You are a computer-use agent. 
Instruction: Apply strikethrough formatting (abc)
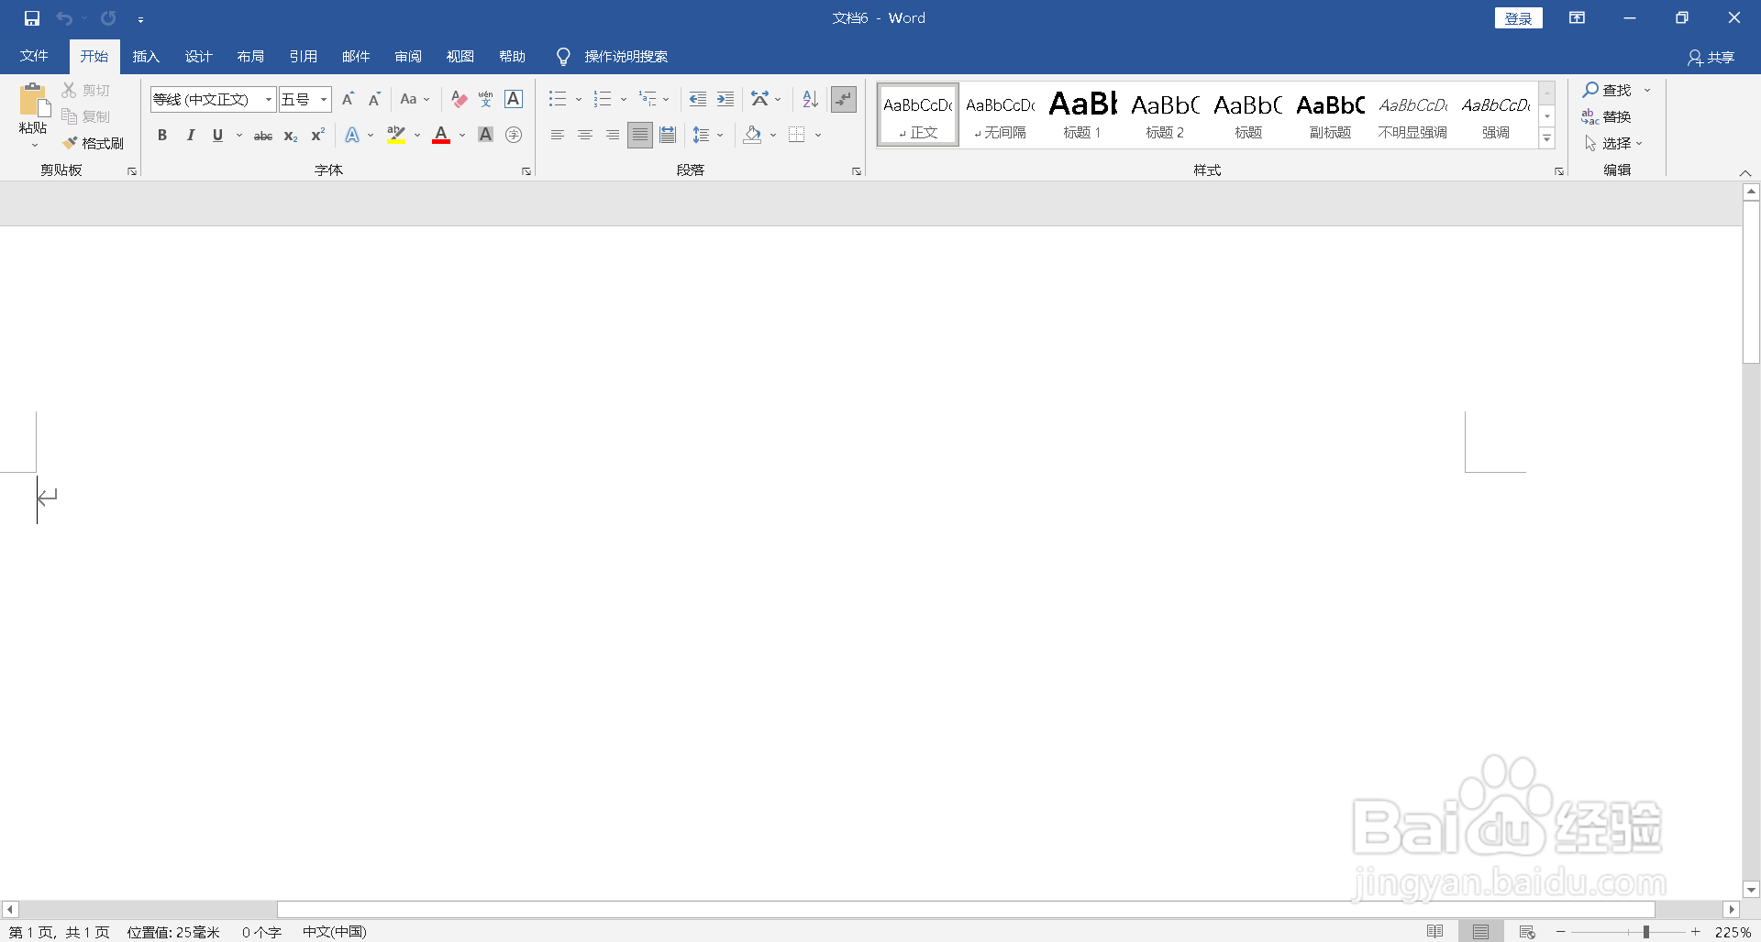263,136
